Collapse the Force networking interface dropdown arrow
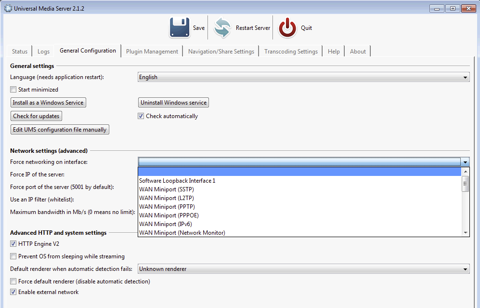This screenshot has height=308, width=480. coord(465,162)
